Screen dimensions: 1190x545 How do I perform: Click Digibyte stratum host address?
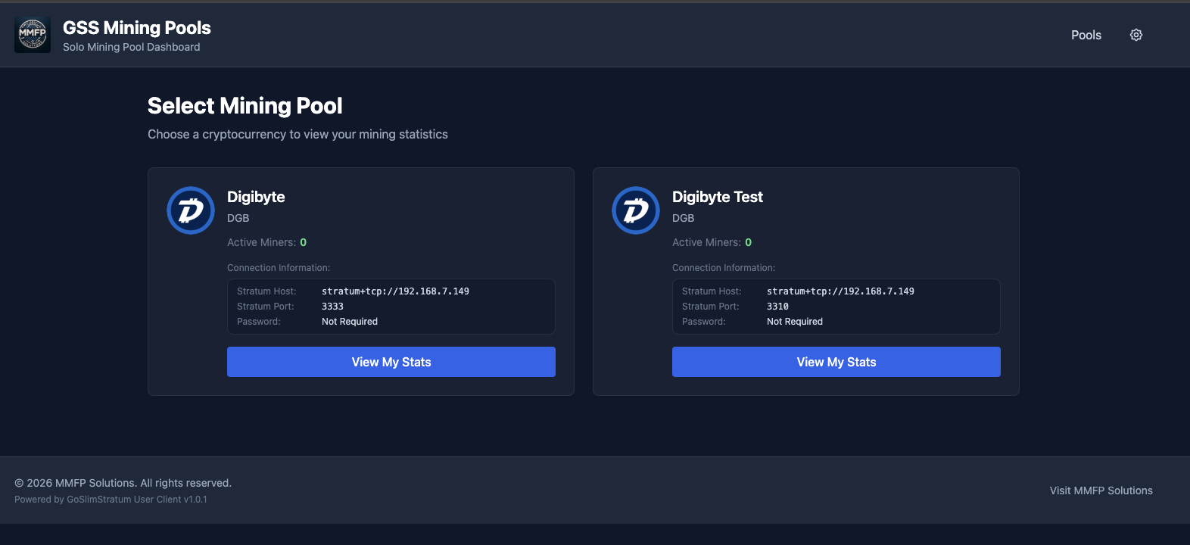[395, 291]
